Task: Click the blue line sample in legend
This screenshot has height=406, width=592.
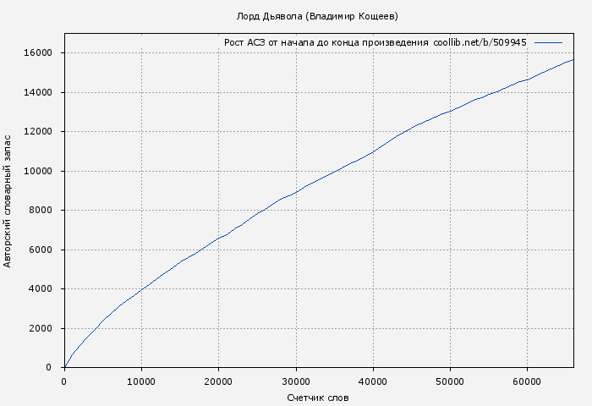Action: coord(548,42)
